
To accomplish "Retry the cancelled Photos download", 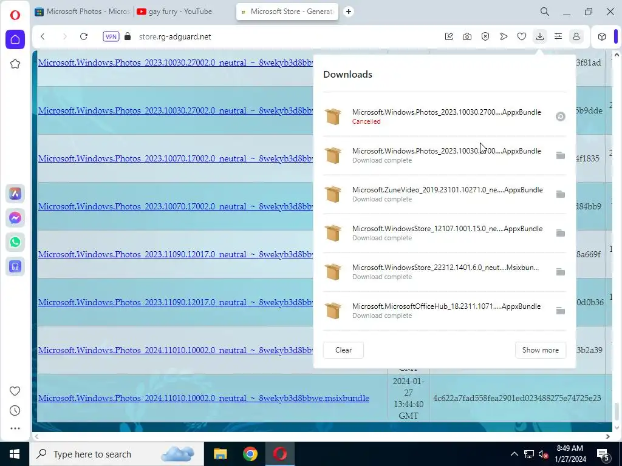I will point(560,116).
